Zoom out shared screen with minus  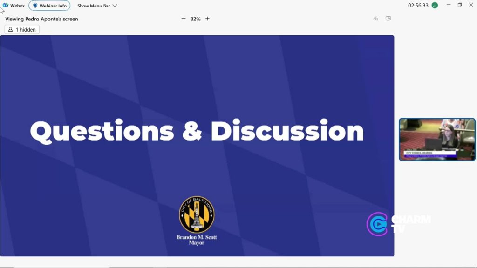(183, 19)
